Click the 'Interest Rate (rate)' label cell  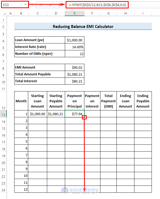[40, 47]
